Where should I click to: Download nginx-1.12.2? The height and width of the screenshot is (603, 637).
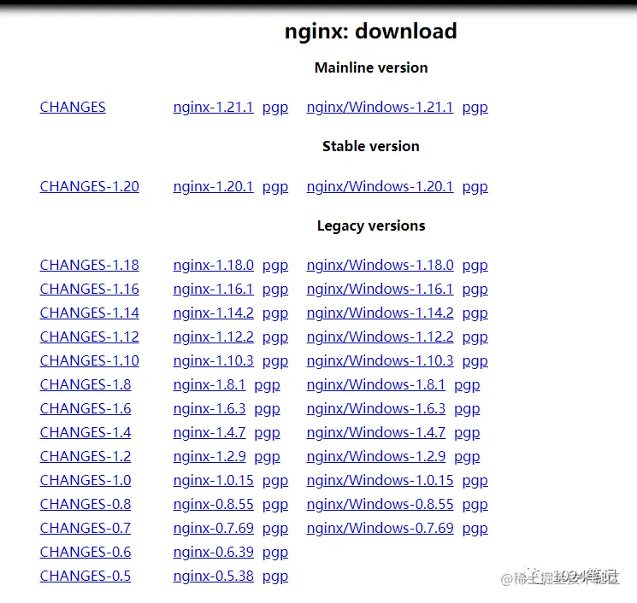coord(213,337)
